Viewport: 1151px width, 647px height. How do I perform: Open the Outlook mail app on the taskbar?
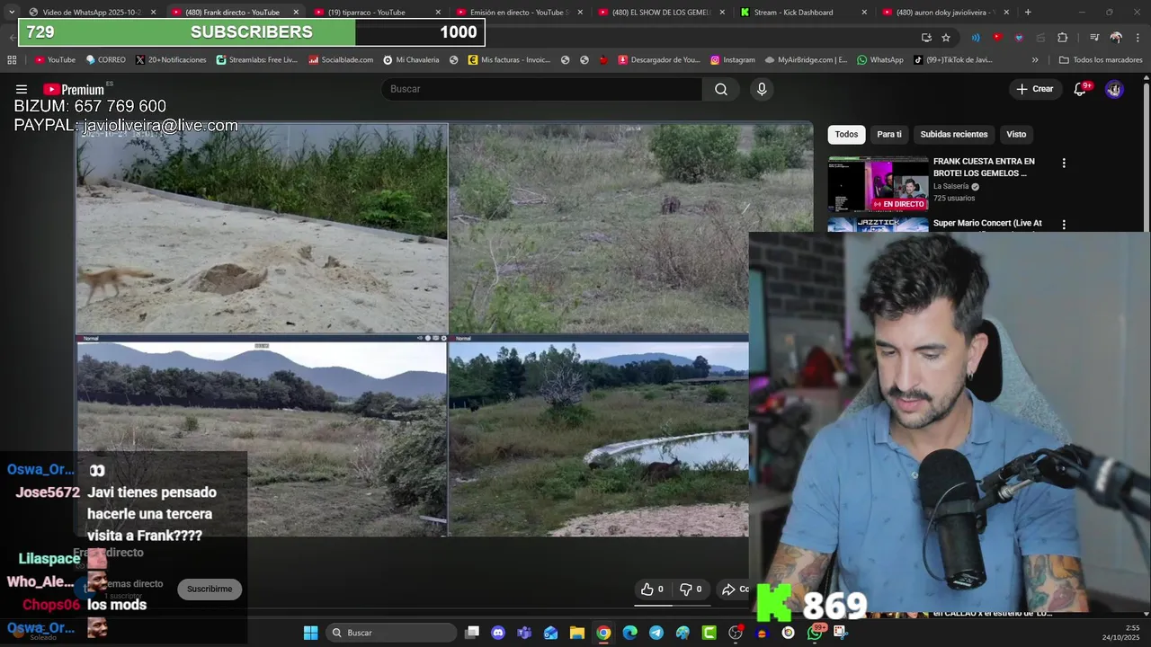point(550,633)
